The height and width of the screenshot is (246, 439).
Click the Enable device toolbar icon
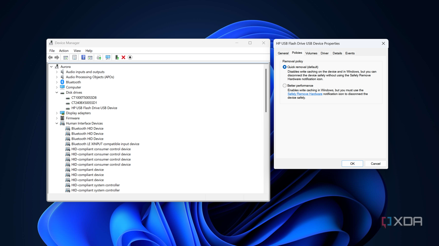[x=117, y=57]
